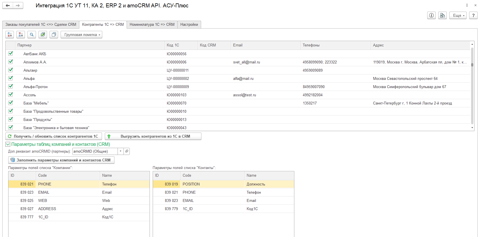Uncheck the Алхимов А.А. row checkbox

[x=10, y=62]
